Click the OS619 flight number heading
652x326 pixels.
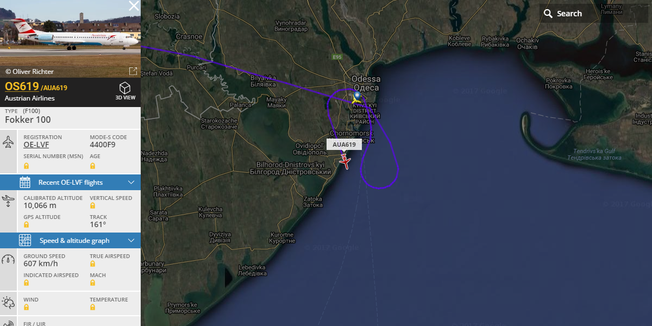coord(22,87)
